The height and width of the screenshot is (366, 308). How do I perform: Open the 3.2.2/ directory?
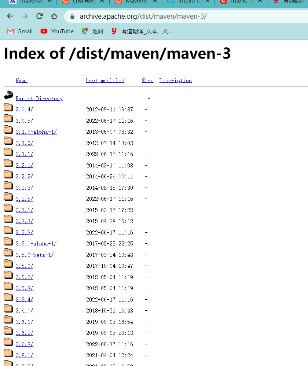[25, 177]
